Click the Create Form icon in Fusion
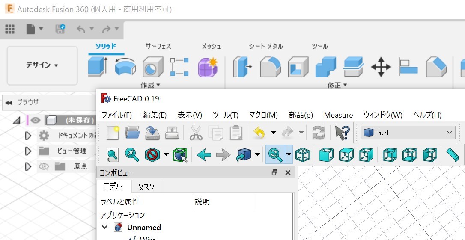This screenshot has height=240, width=465. tap(208, 67)
